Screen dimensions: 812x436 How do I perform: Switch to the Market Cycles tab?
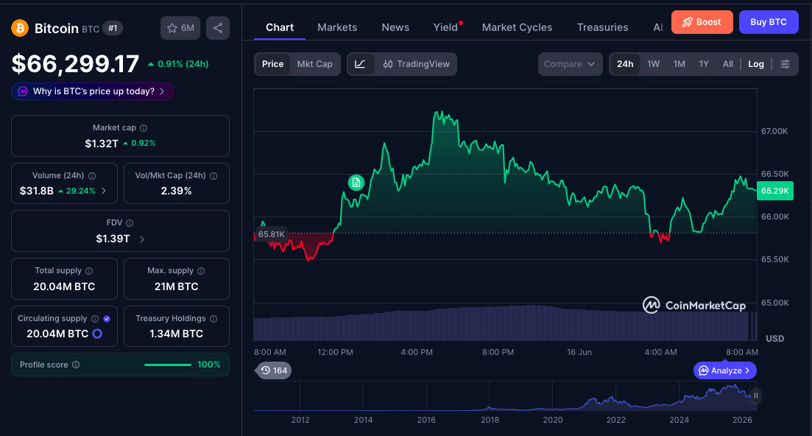click(517, 27)
